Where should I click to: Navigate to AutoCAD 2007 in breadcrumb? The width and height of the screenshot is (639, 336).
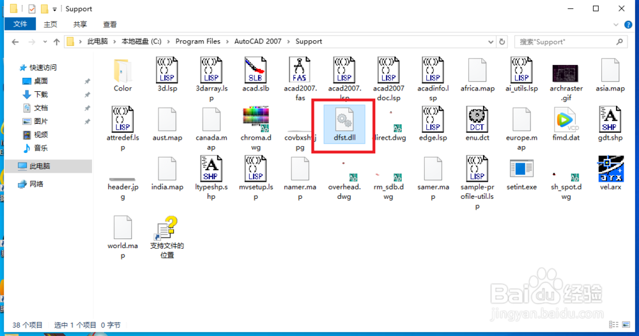pyautogui.click(x=258, y=41)
